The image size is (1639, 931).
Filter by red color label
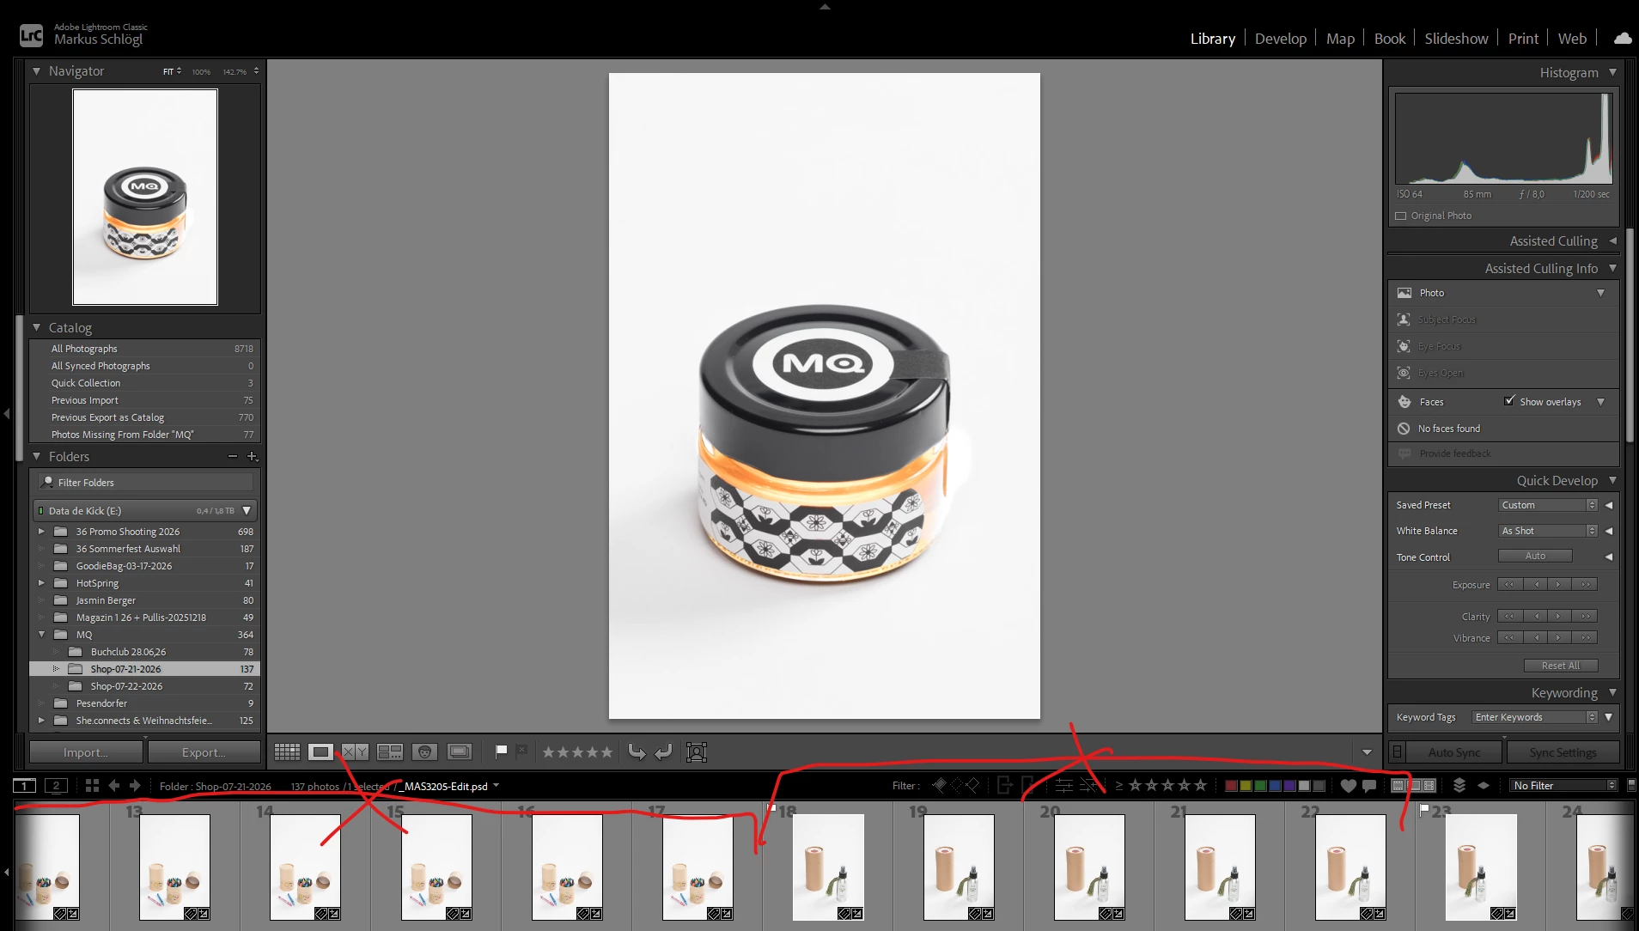click(1231, 785)
